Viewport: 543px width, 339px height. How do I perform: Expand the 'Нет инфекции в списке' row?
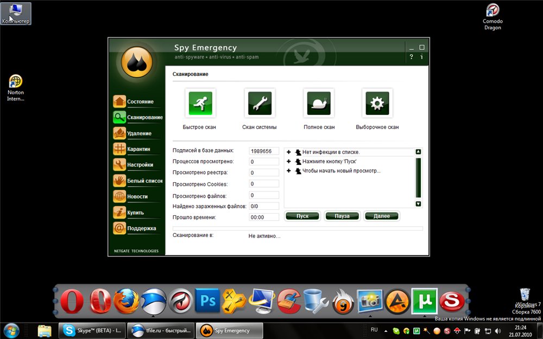pos(288,152)
